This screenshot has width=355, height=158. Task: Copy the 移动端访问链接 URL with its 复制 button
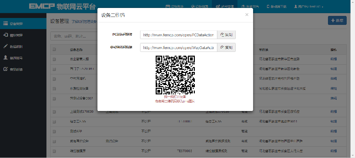(226, 47)
